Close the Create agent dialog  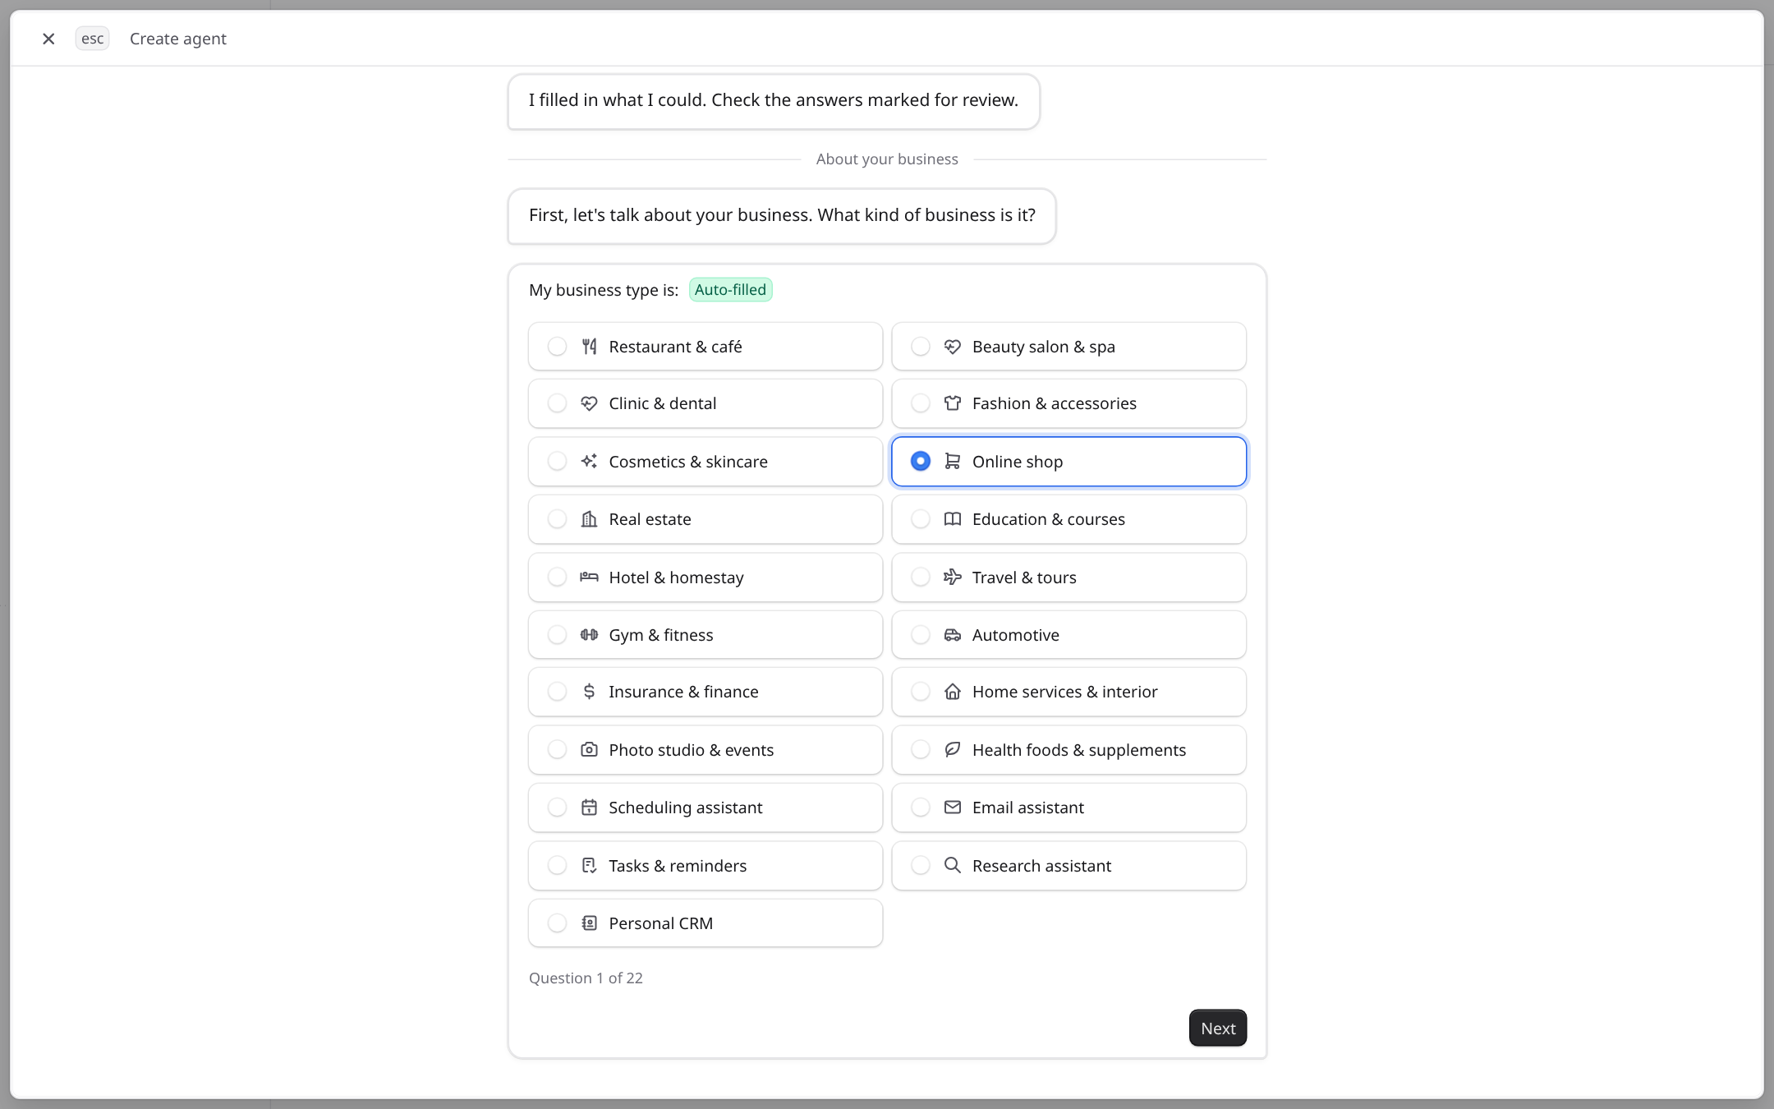[48, 39]
